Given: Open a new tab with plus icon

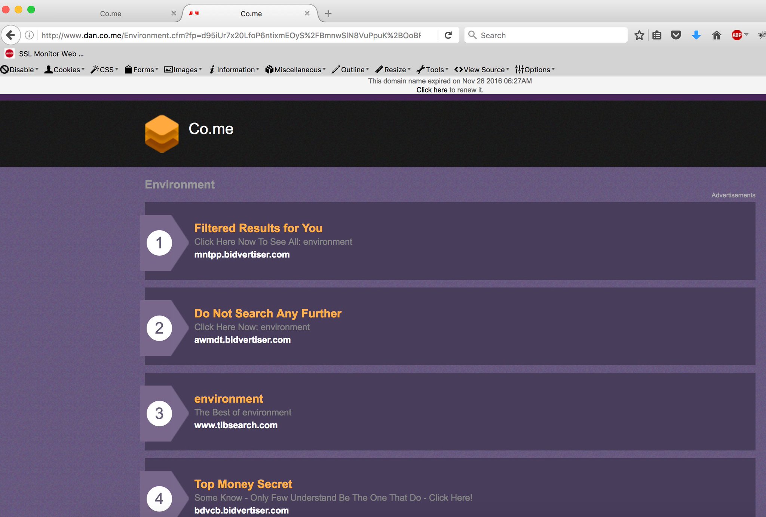Looking at the screenshot, I should click(328, 14).
